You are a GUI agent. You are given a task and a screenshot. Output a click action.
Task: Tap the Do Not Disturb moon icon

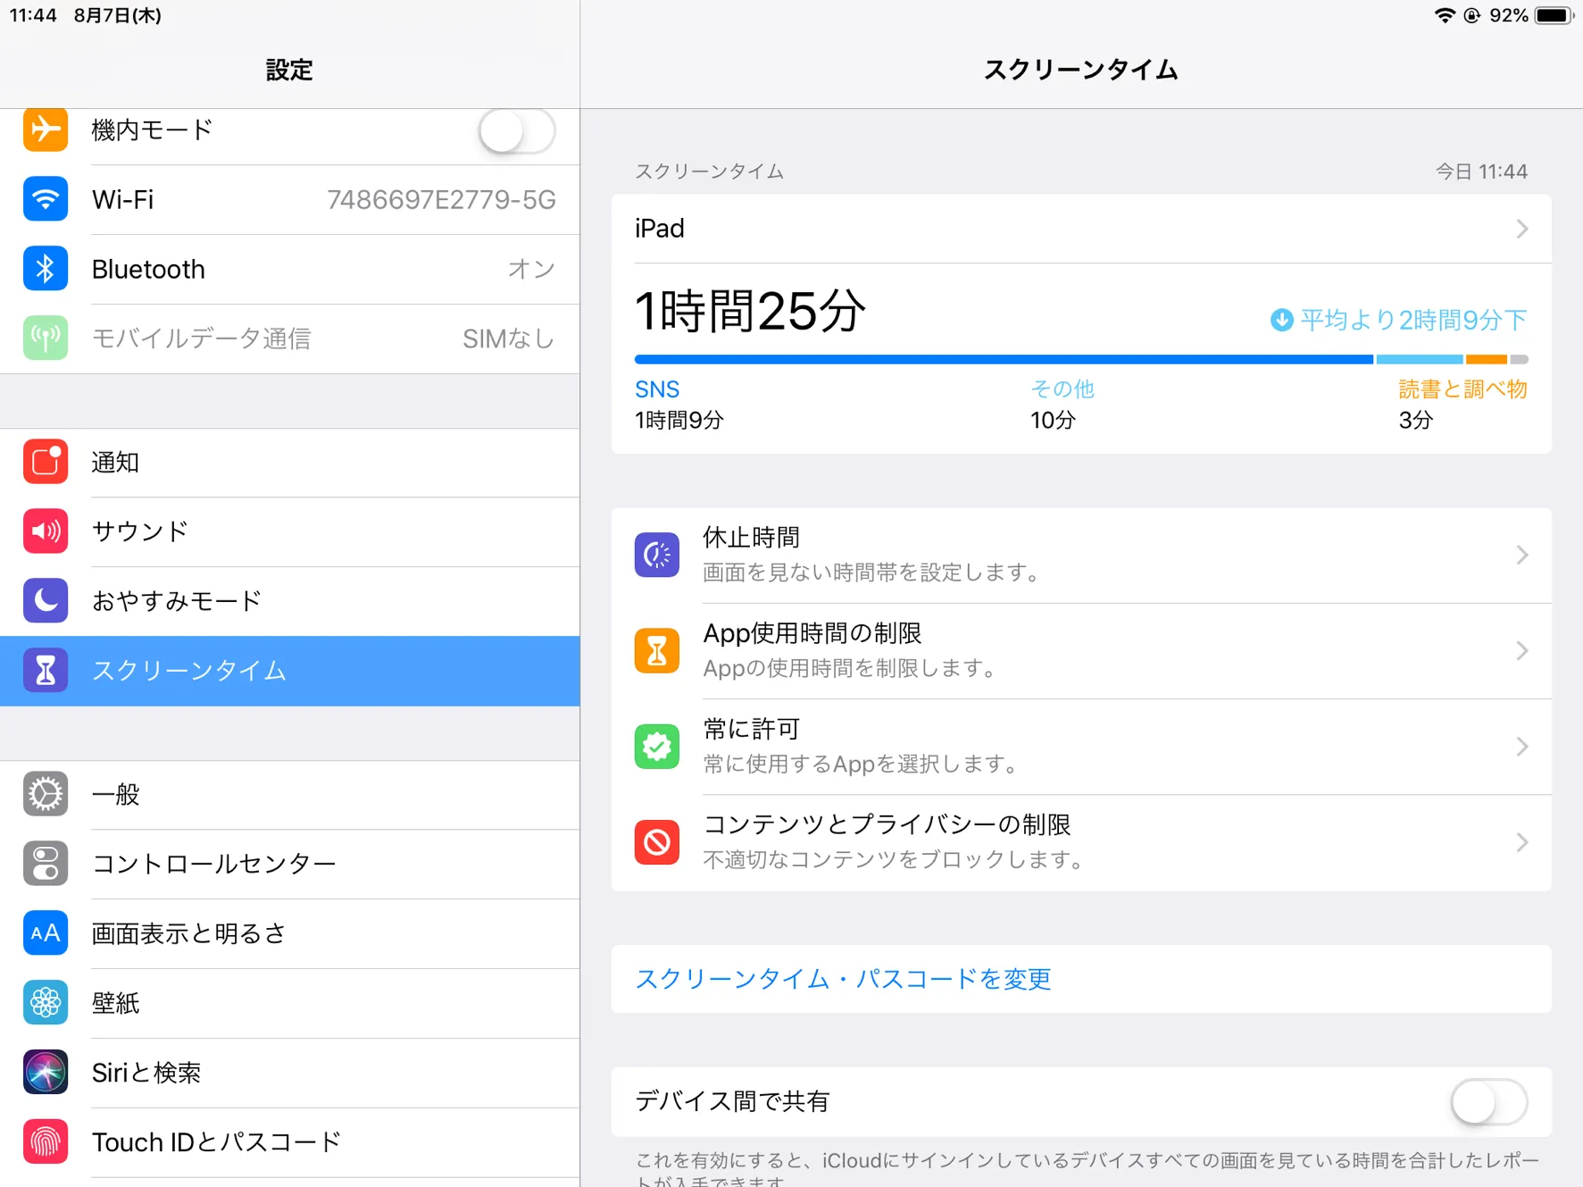click(46, 600)
